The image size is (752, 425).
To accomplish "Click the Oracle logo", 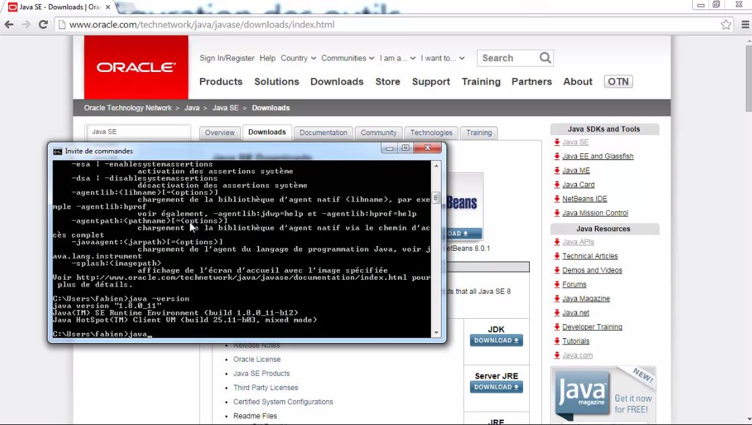I will pyautogui.click(x=136, y=67).
